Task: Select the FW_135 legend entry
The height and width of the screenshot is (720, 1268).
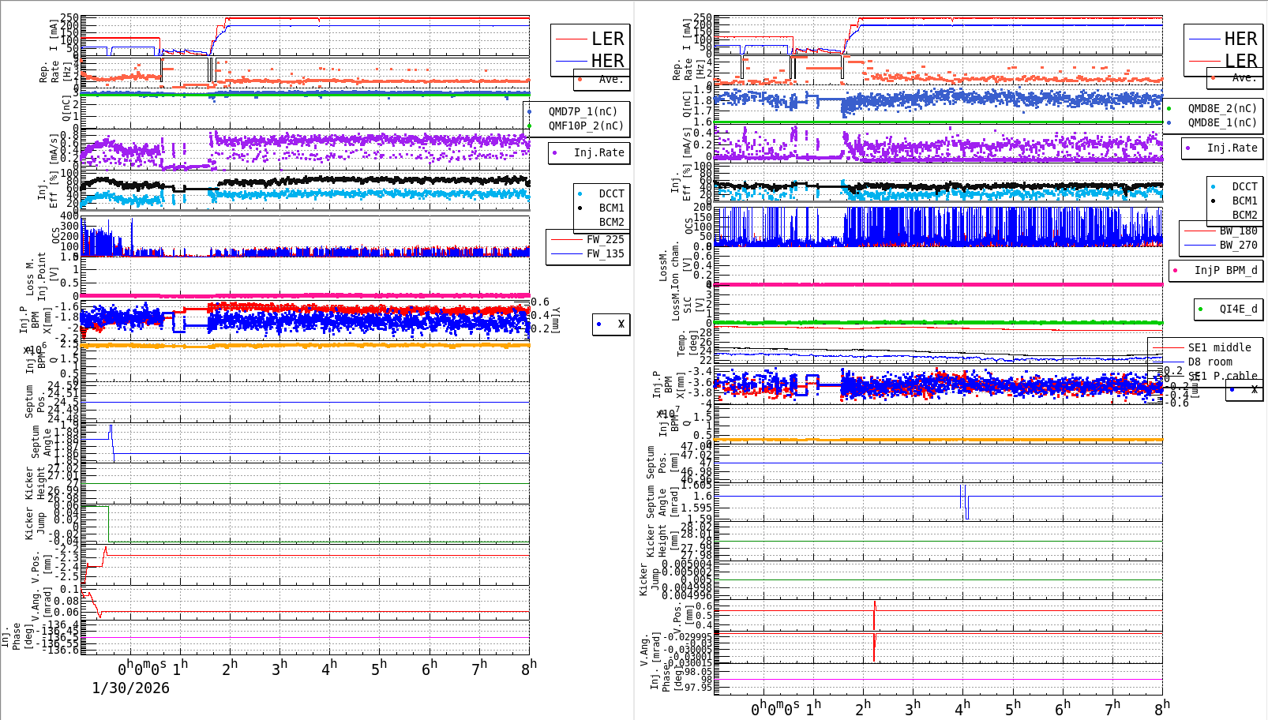Action: click(606, 253)
